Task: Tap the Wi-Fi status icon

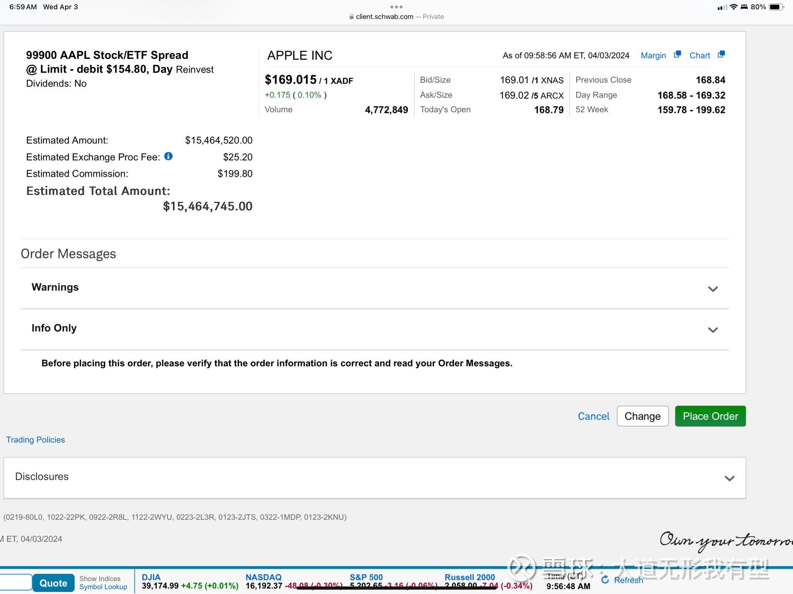Action: 733,7
